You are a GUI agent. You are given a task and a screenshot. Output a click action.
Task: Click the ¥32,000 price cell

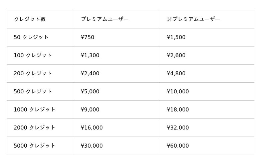(x=178, y=128)
